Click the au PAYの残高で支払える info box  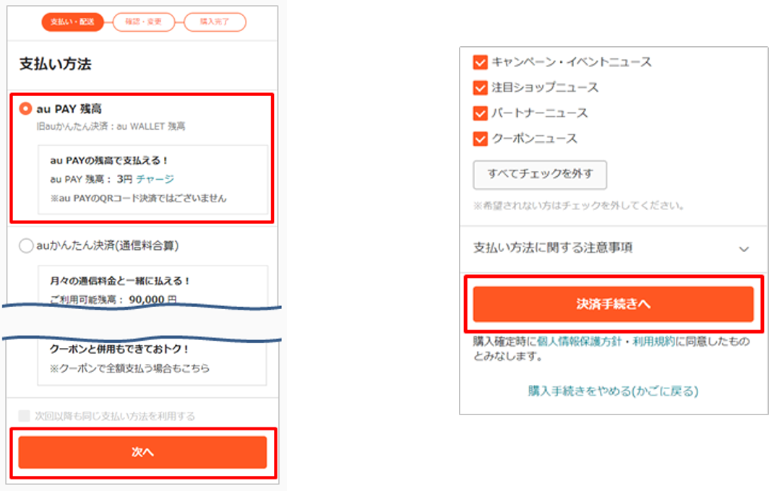click(x=153, y=179)
